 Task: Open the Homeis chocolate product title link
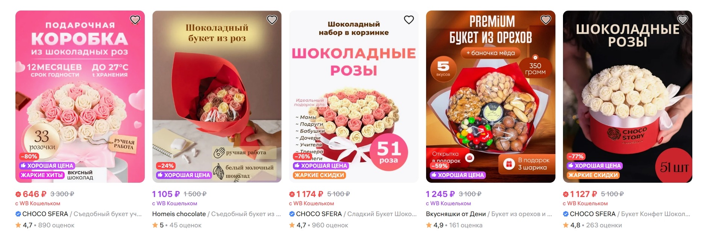point(217,214)
